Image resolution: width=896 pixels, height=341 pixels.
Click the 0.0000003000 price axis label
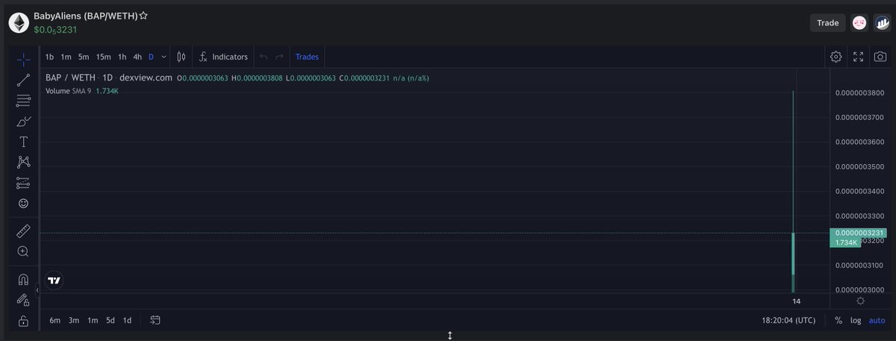(859, 290)
